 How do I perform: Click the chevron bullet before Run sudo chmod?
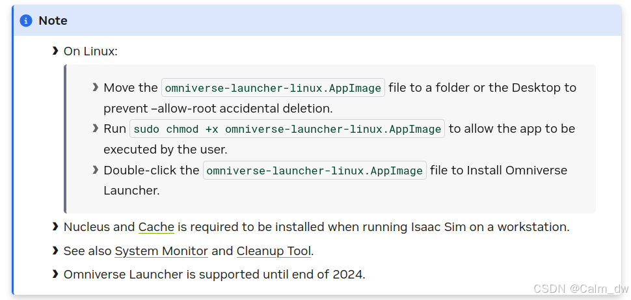click(95, 129)
